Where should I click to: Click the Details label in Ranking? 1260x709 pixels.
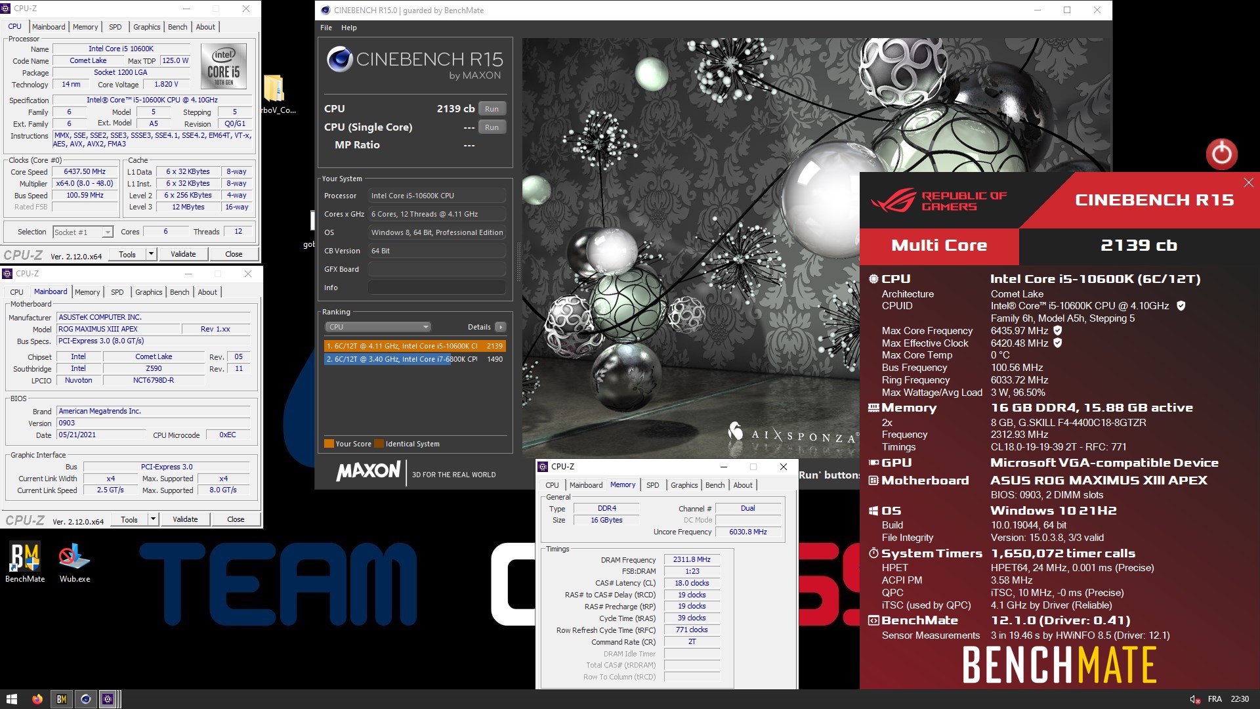[479, 327]
